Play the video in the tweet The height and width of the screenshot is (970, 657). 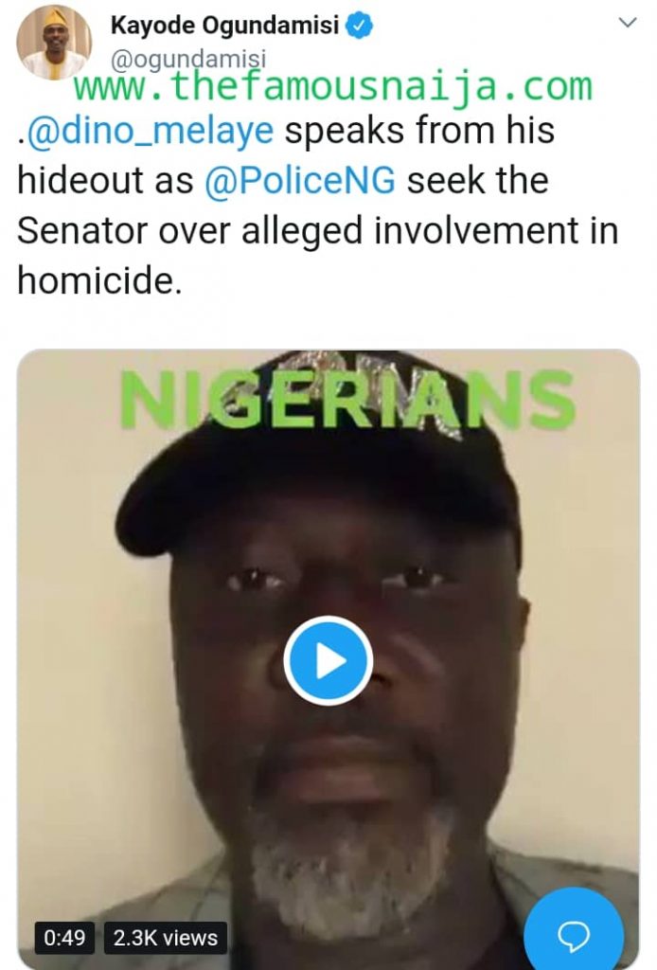click(x=328, y=660)
